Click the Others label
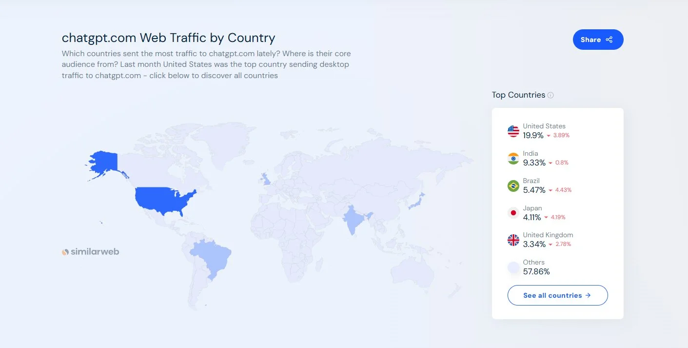The width and height of the screenshot is (688, 348). pyautogui.click(x=534, y=262)
